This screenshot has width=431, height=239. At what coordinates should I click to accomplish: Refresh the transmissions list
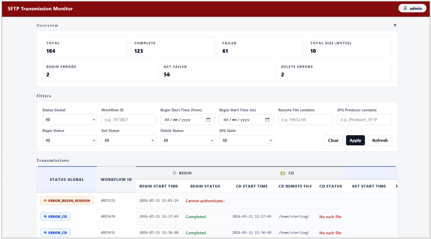point(380,140)
